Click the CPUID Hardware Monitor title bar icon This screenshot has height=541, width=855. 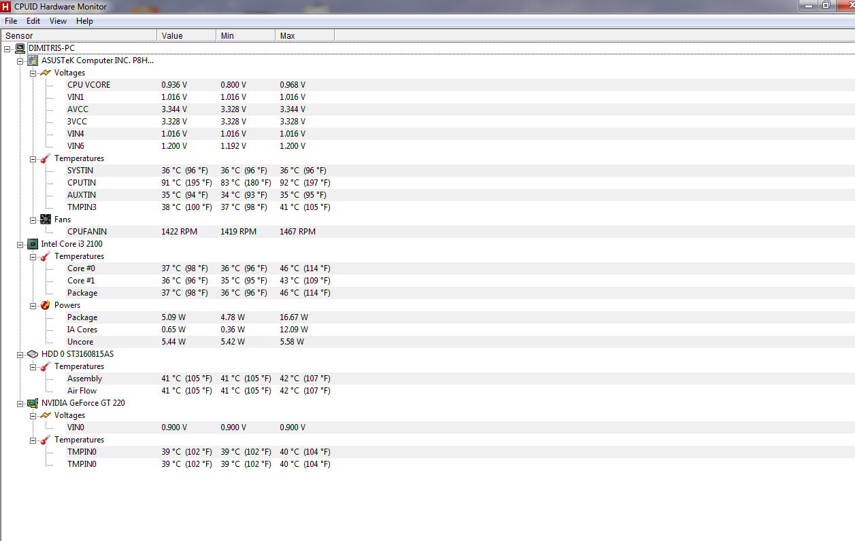pos(6,6)
